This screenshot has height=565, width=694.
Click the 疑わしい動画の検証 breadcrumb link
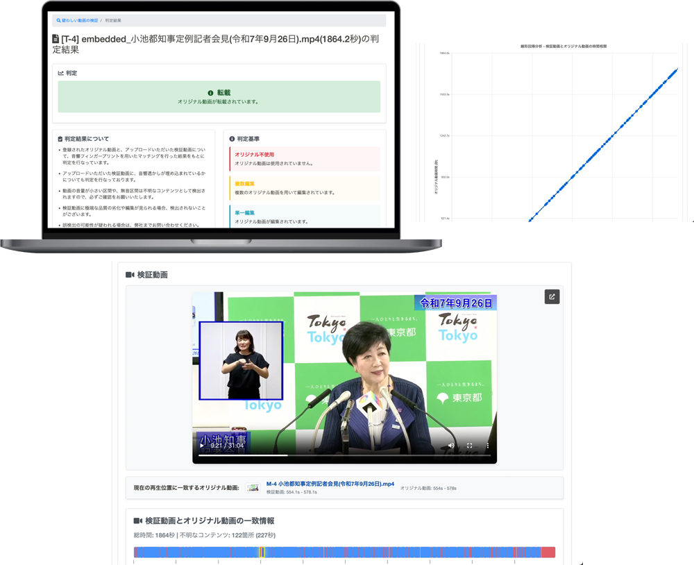point(80,21)
